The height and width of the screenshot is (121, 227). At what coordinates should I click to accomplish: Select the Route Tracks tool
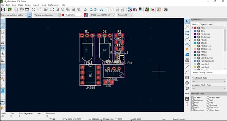click(x=187, y=39)
